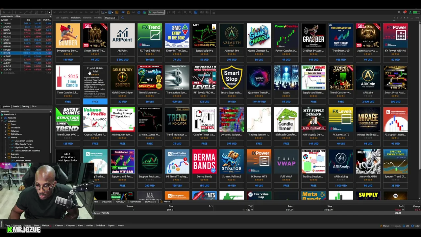Open the Supply and Demand Order Blocks icon
421x237 pixels.
pyautogui.click(x=313, y=78)
